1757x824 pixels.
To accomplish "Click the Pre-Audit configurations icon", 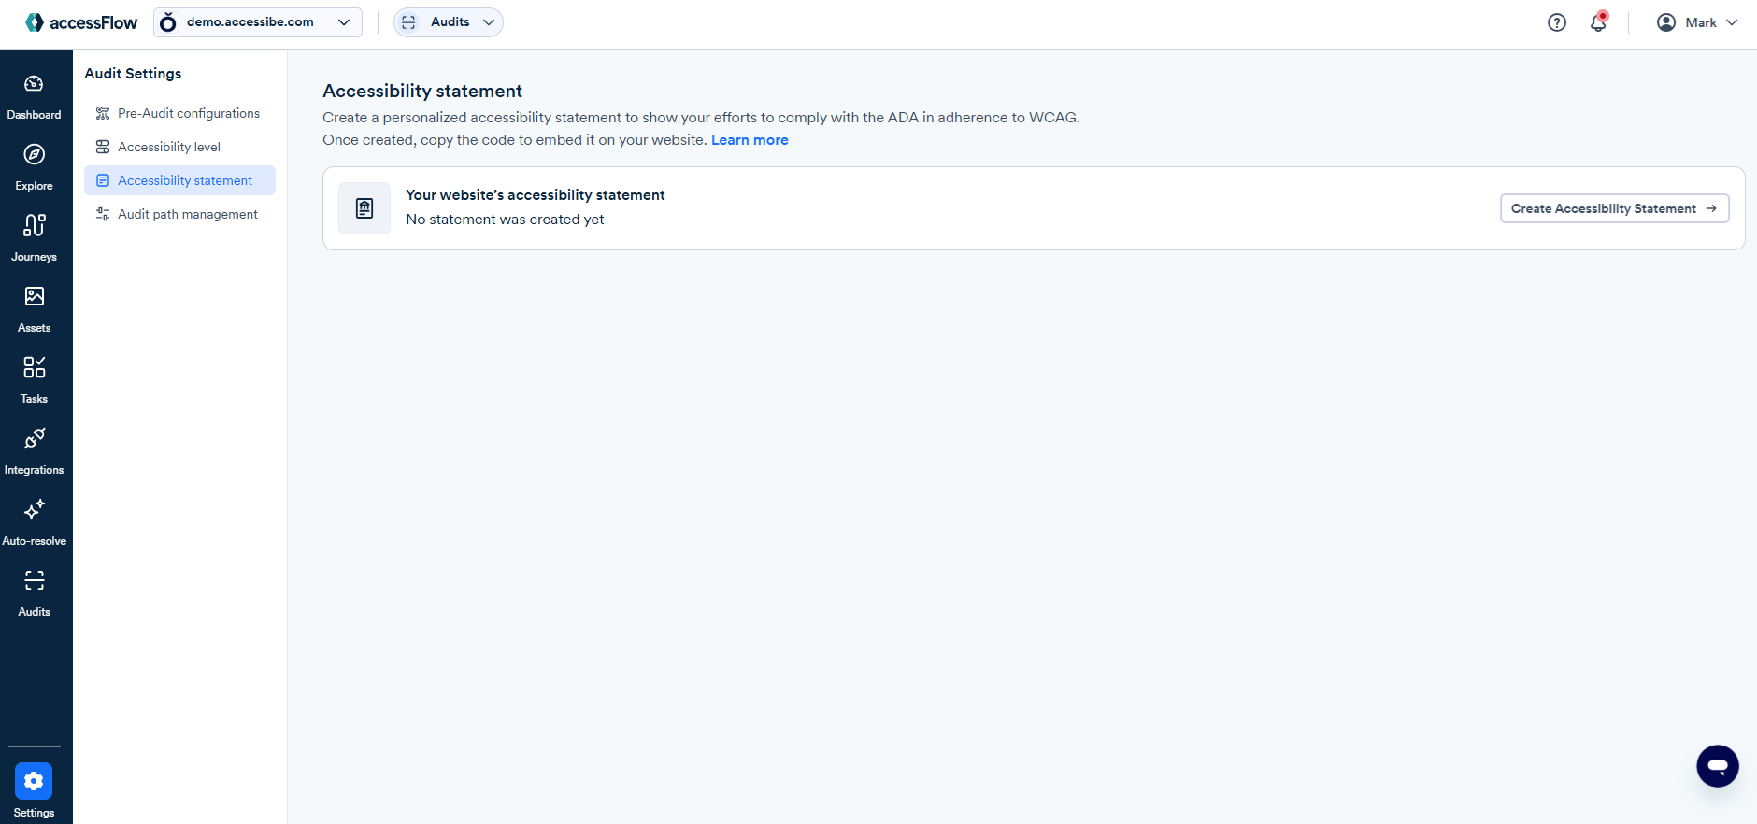I will coord(103,113).
